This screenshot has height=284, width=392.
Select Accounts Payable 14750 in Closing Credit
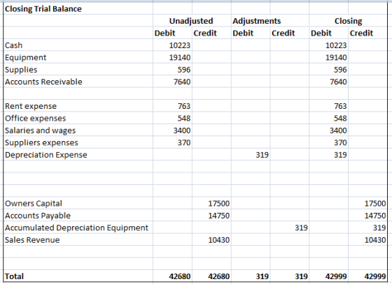[x=375, y=216]
